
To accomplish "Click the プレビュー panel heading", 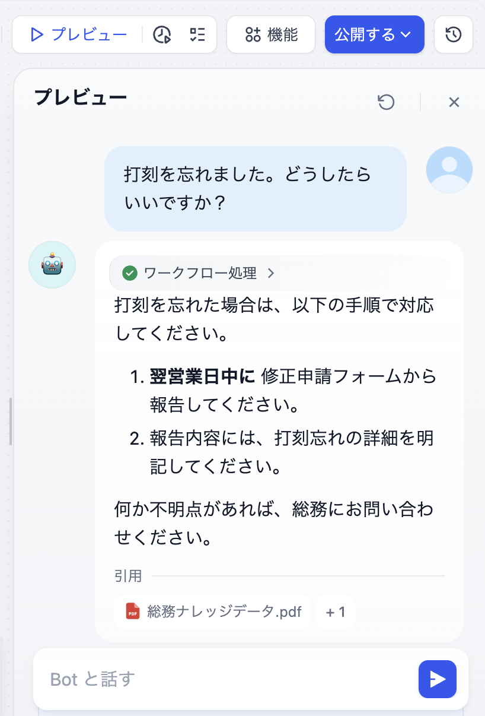I will (x=81, y=97).
